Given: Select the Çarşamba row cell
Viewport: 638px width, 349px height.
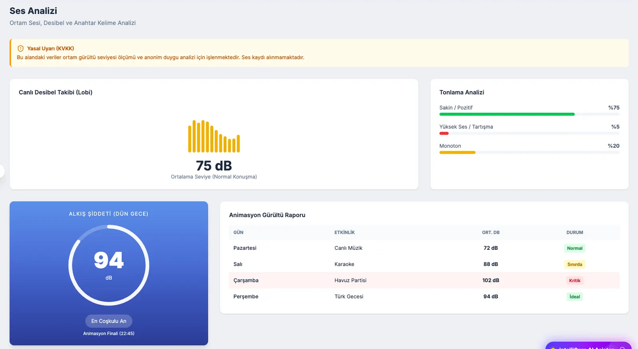Looking at the screenshot, I should 246,280.
